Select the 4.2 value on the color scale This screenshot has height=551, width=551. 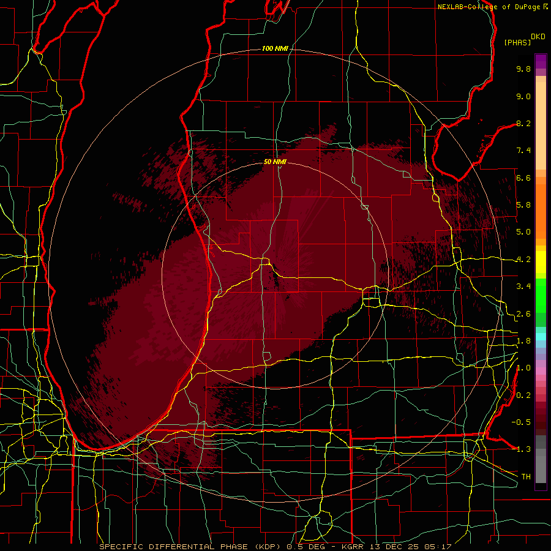pyautogui.click(x=523, y=260)
